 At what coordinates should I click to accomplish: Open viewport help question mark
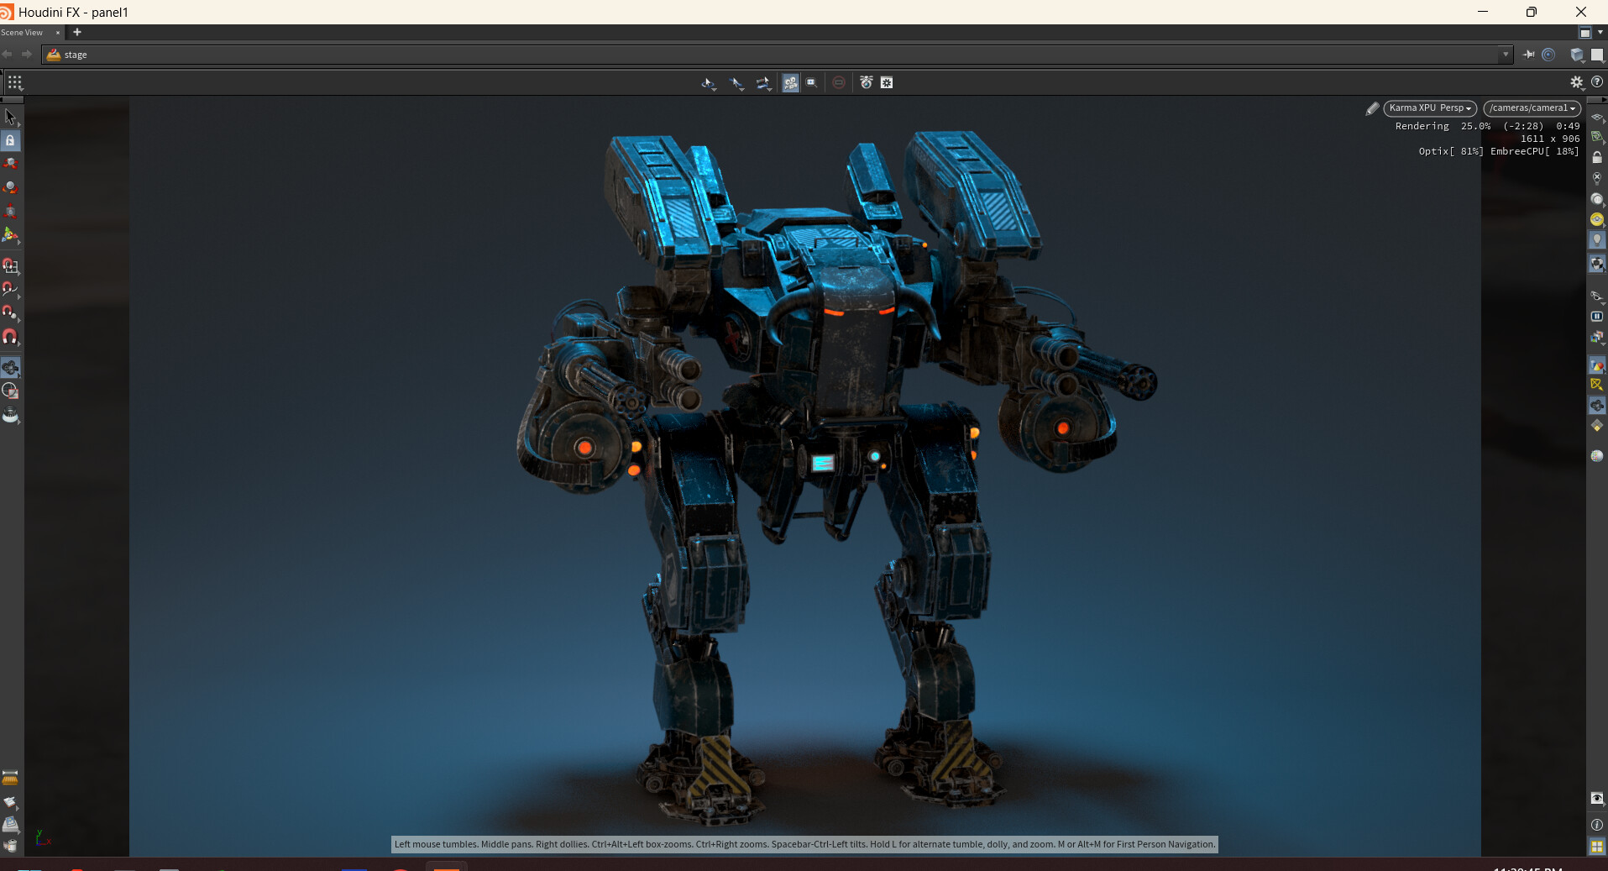(x=1597, y=82)
